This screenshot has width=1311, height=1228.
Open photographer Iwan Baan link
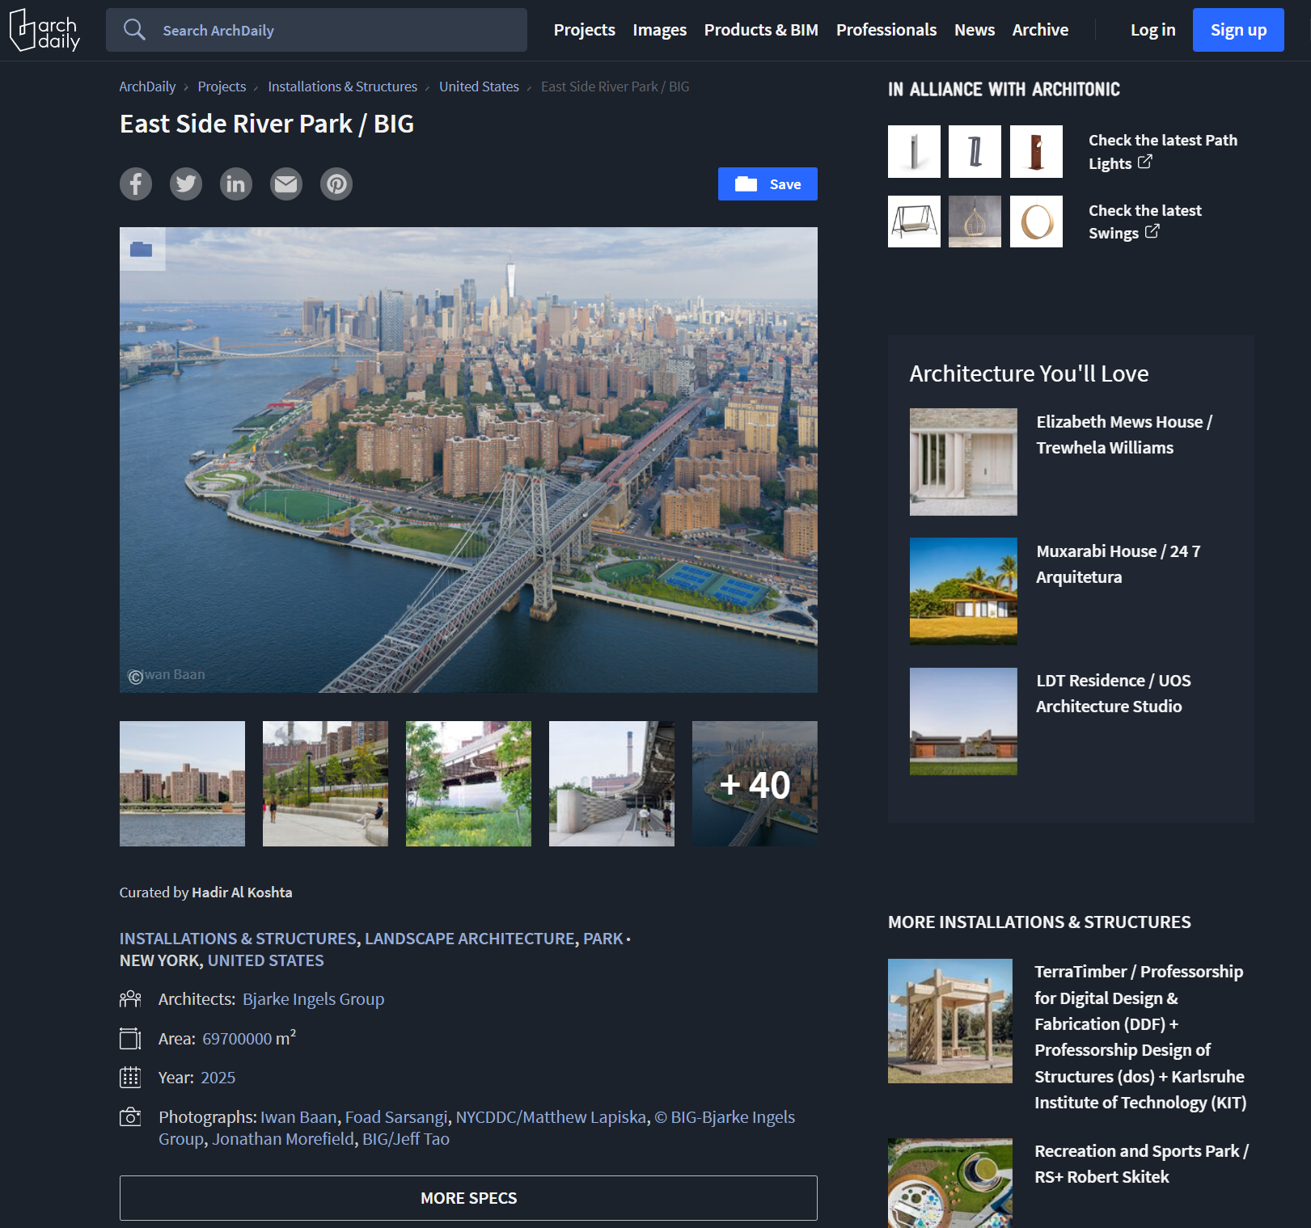click(x=298, y=1117)
